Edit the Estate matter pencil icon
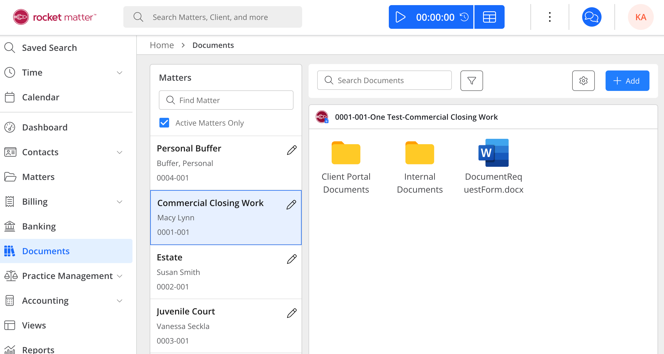This screenshot has width=664, height=354. coord(292,259)
